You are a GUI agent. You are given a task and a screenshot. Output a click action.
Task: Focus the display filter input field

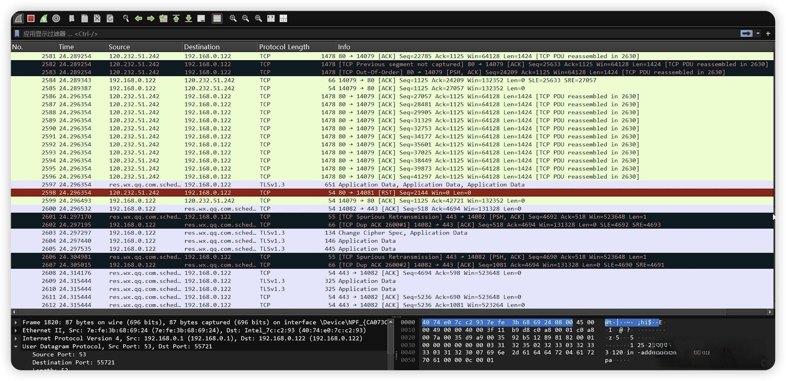(x=378, y=34)
